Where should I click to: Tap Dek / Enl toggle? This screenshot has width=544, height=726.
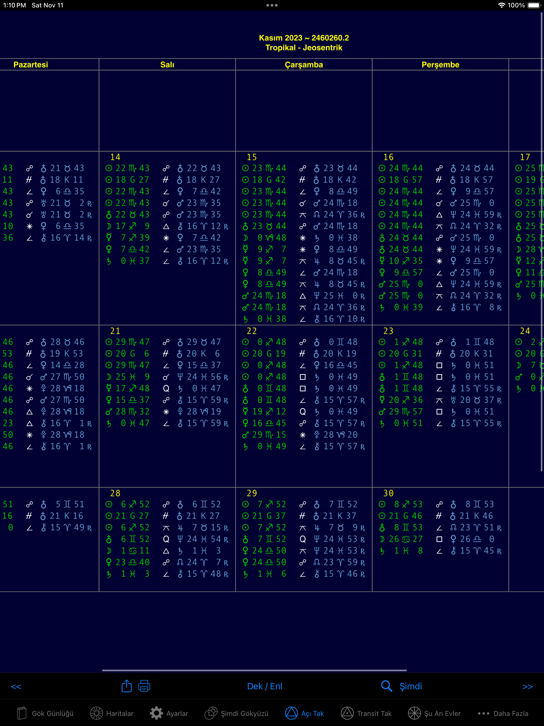pyautogui.click(x=265, y=686)
